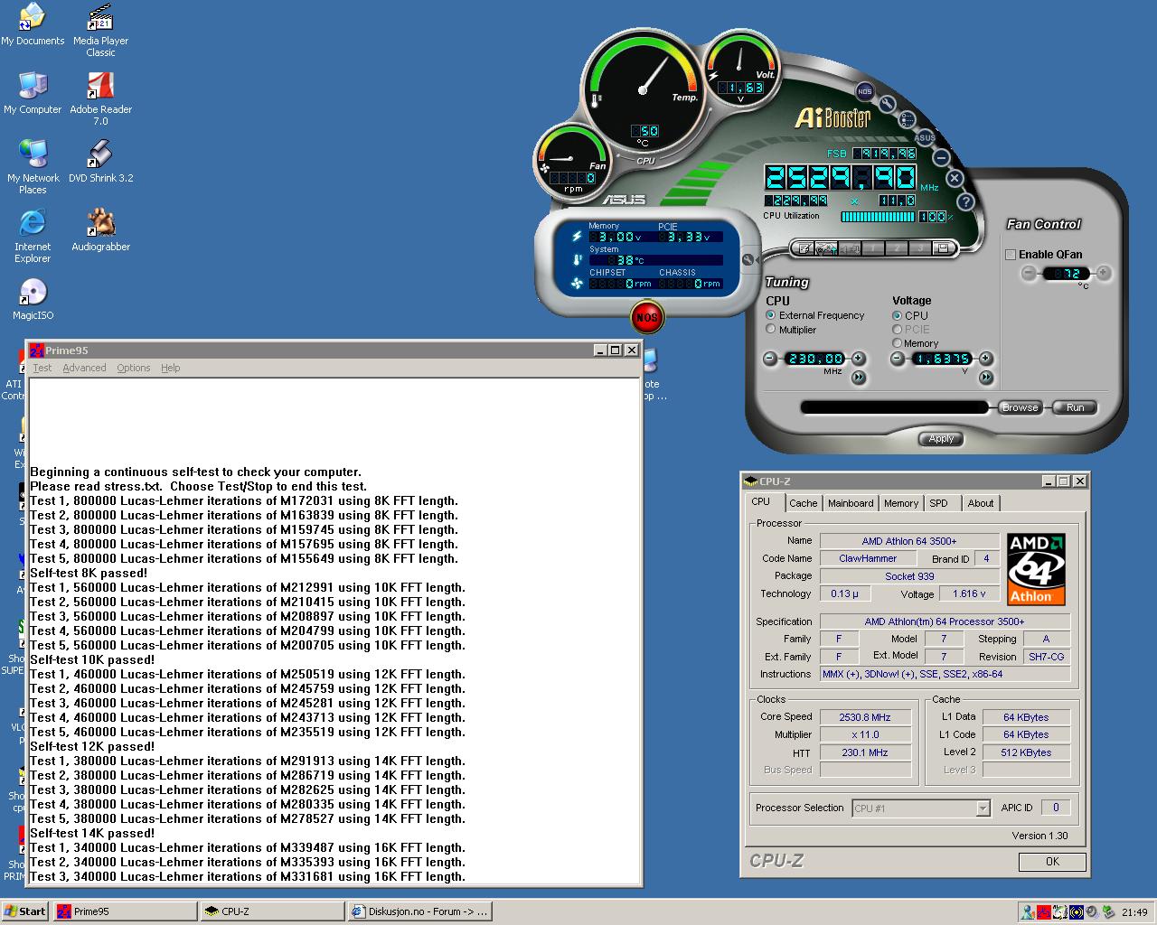Switch to the Mainboard tab in CPU-Z

[851, 503]
